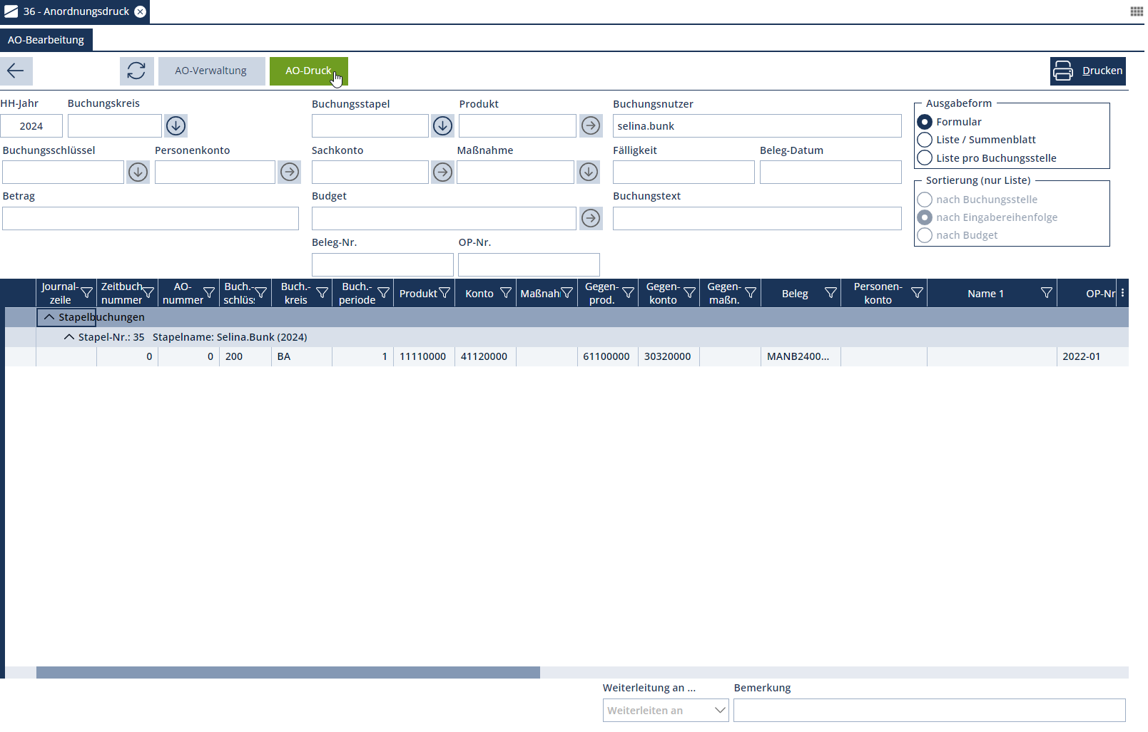This screenshot has width=1148, height=732.
Task: Open the apps grid icon at top right
Action: pos(1137,11)
